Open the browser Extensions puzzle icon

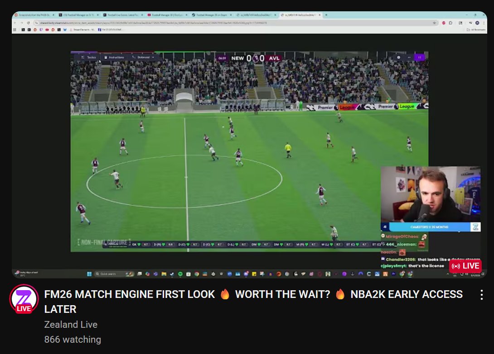(x=450, y=23)
